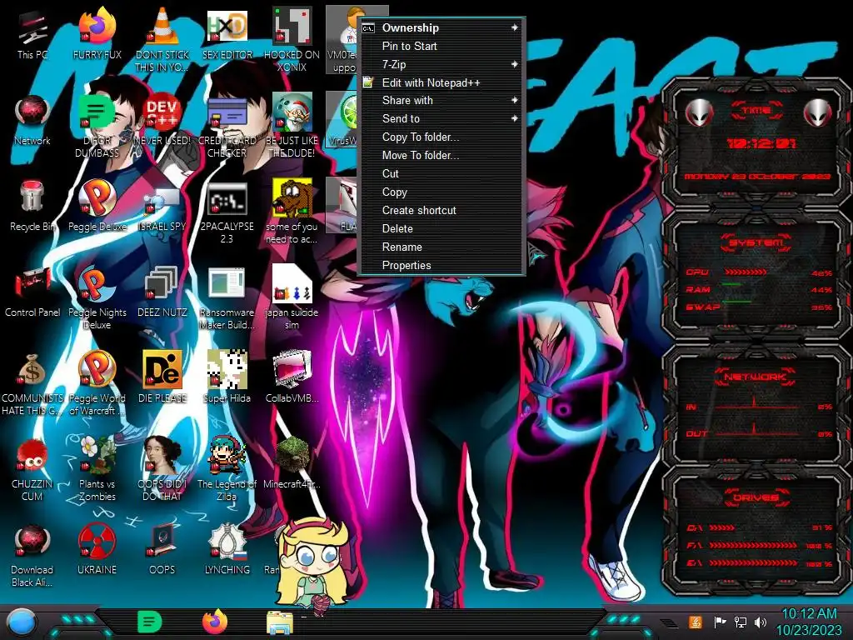Click the DRIVES header of the gadget
Image resolution: width=853 pixels, height=640 pixels.
[756, 497]
